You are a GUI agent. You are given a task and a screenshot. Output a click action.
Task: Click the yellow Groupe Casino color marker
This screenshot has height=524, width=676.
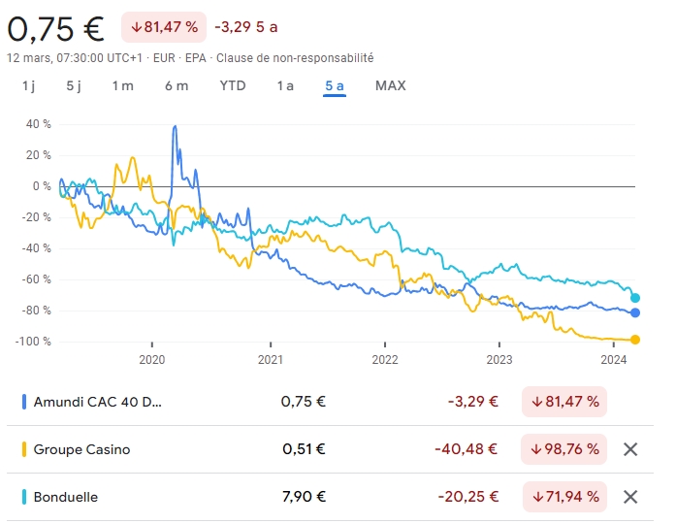pyautogui.click(x=23, y=449)
